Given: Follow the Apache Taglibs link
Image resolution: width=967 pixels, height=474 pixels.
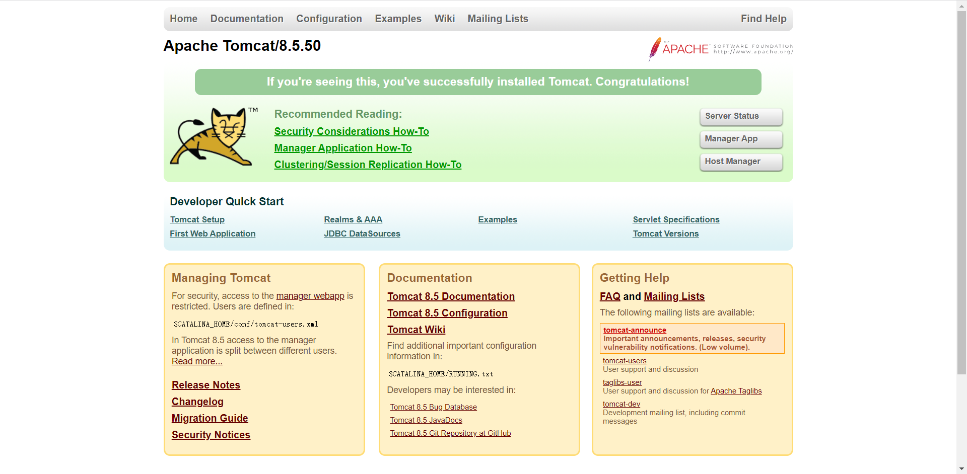Looking at the screenshot, I should [x=736, y=391].
